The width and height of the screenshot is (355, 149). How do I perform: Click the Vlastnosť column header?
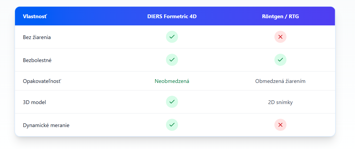(35, 16)
